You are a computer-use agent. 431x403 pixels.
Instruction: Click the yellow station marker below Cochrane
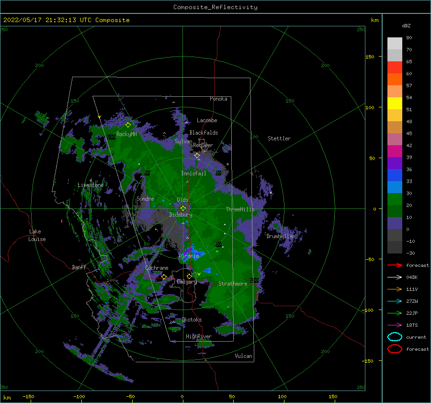pyautogui.click(x=164, y=276)
